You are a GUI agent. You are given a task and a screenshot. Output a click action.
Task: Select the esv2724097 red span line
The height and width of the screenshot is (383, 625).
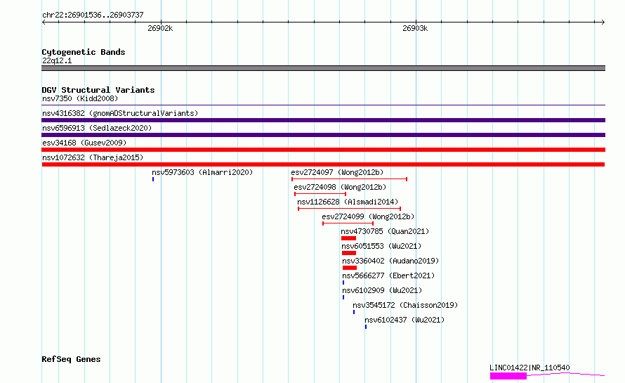point(349,179)
